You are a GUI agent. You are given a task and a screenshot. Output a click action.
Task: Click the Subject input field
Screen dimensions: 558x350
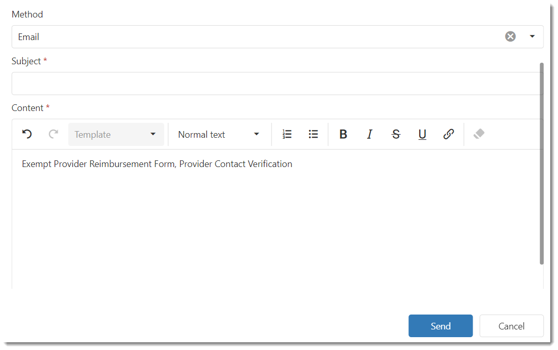coord(275,84)
